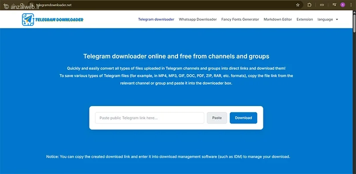Open the Chrome three-dot menu
This screenshot has width=356, height=174.
[x=351, y=5]
